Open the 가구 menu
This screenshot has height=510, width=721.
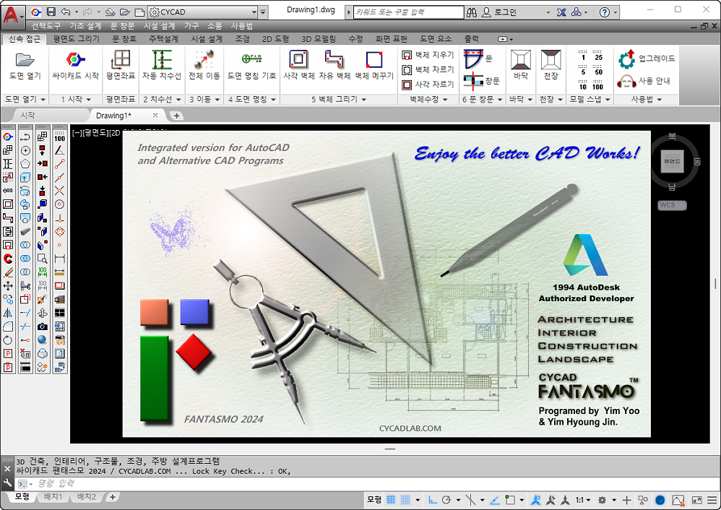click(191, 26)
